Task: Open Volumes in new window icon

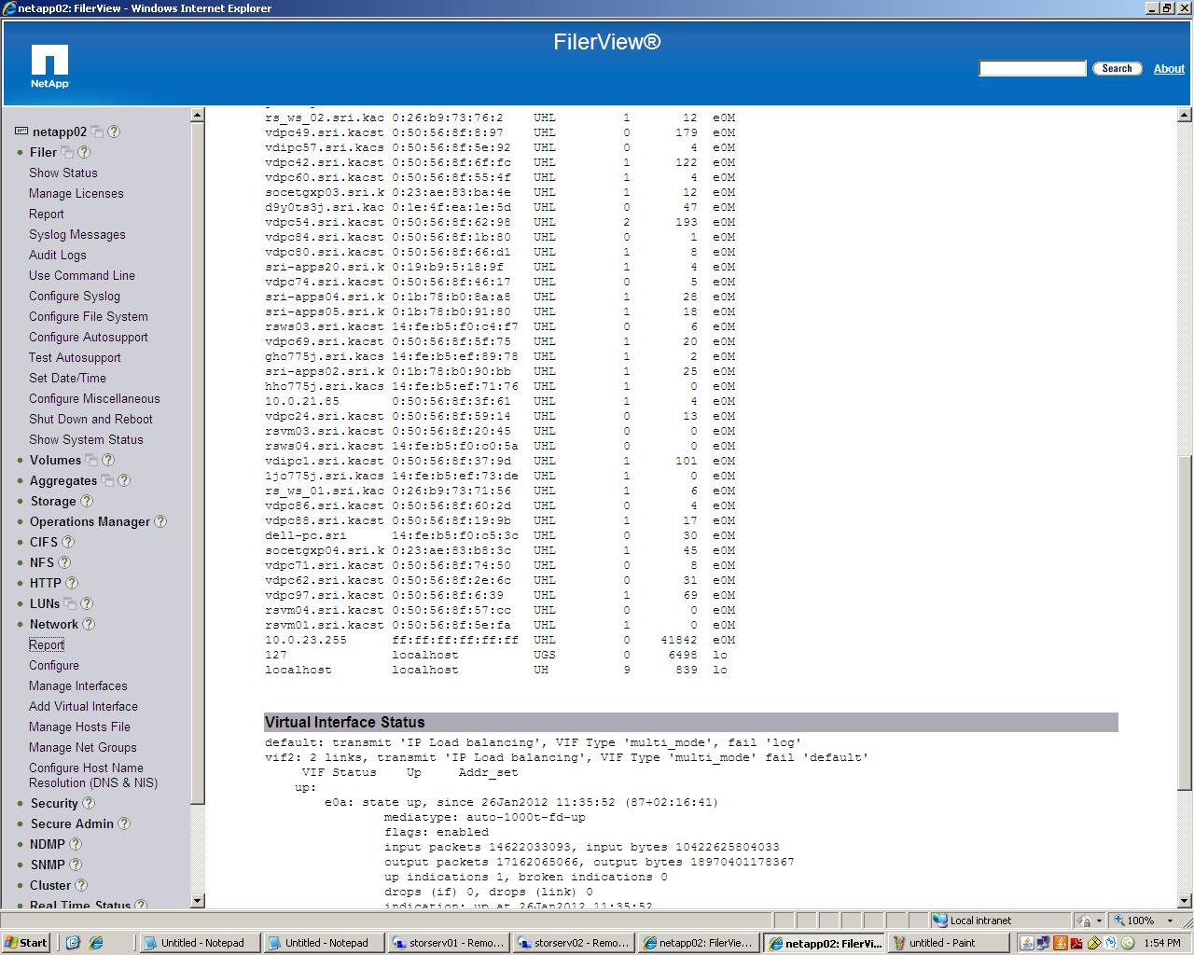Action: (x=91, y=460)
